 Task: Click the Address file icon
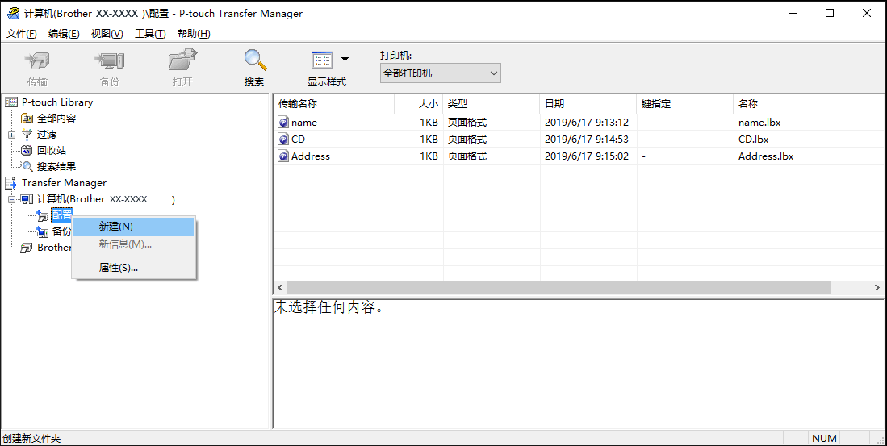click(x=283, y=156)
